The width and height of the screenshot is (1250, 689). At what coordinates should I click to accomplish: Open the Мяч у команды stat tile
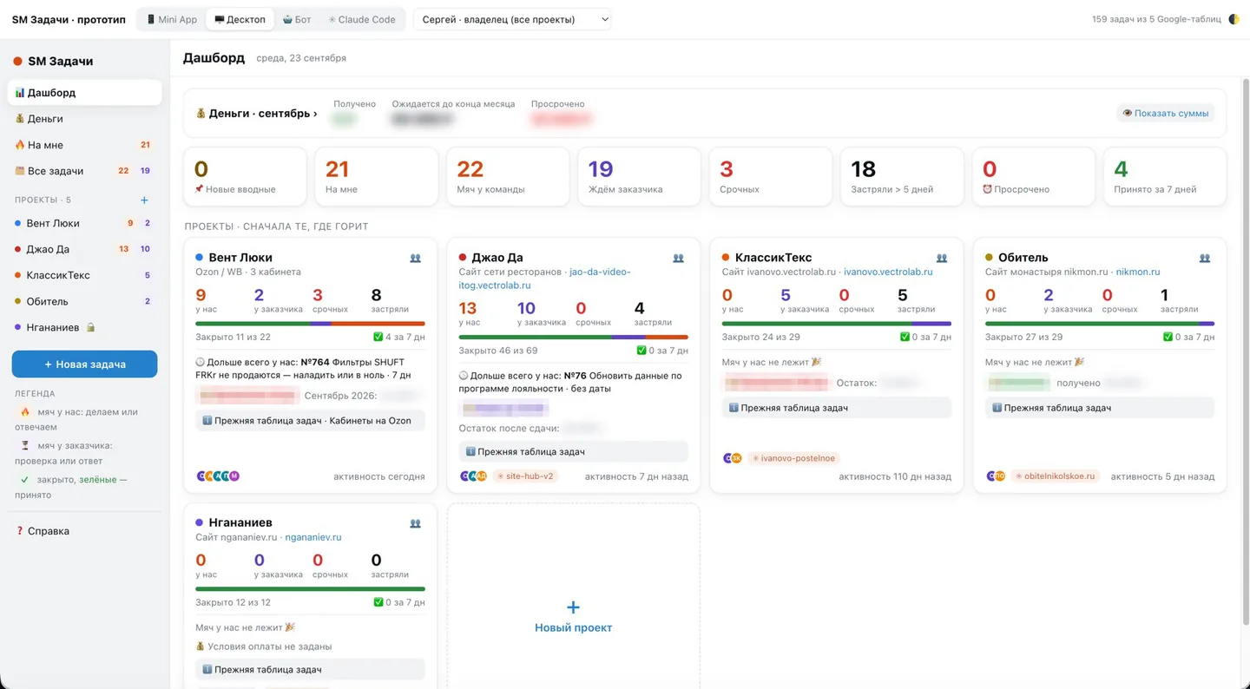point(507,176)
